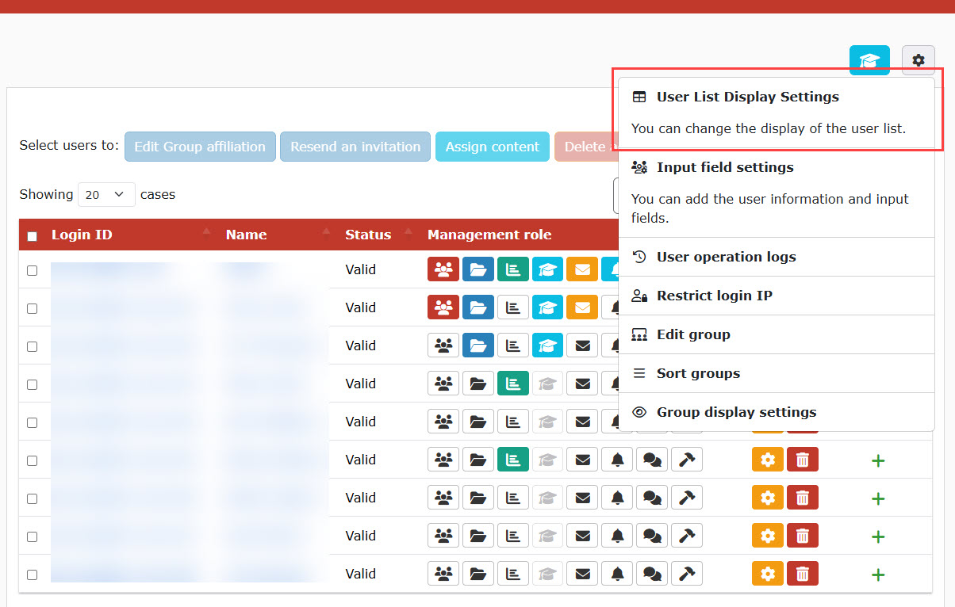Open the Showing 20 cases dropdown
The image size is (955, 607).
click(106, 194)
